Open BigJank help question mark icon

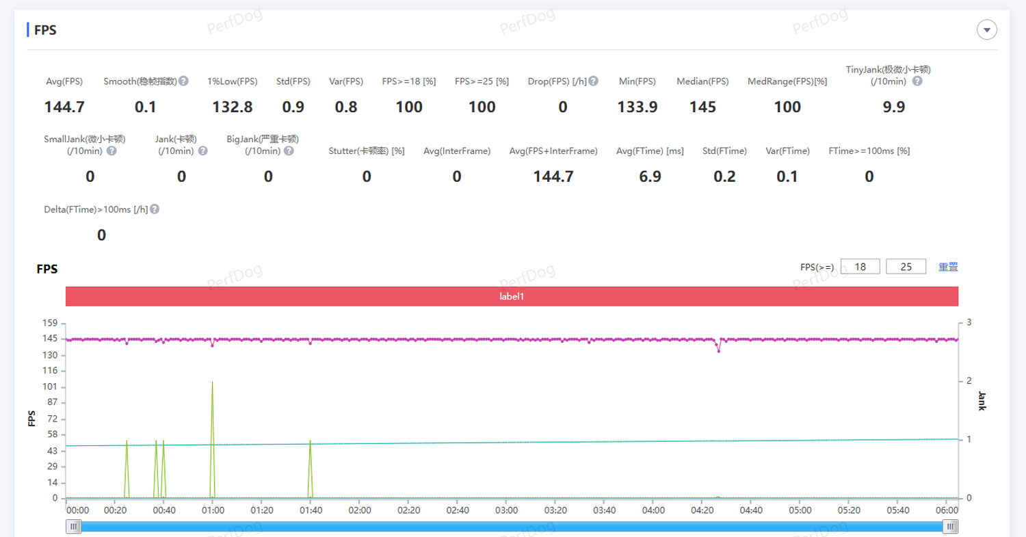(289, 151)
